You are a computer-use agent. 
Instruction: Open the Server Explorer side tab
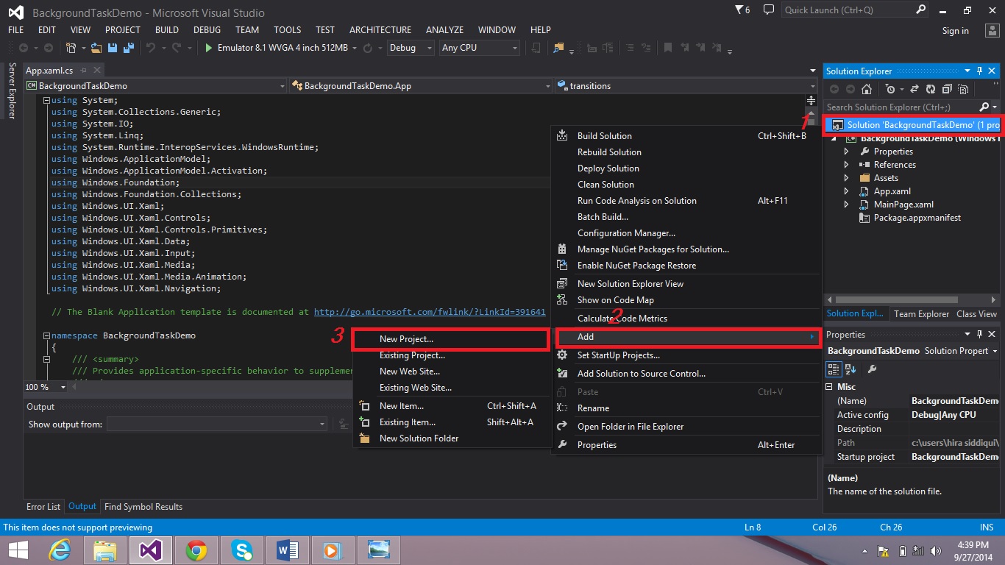[12, 90]
